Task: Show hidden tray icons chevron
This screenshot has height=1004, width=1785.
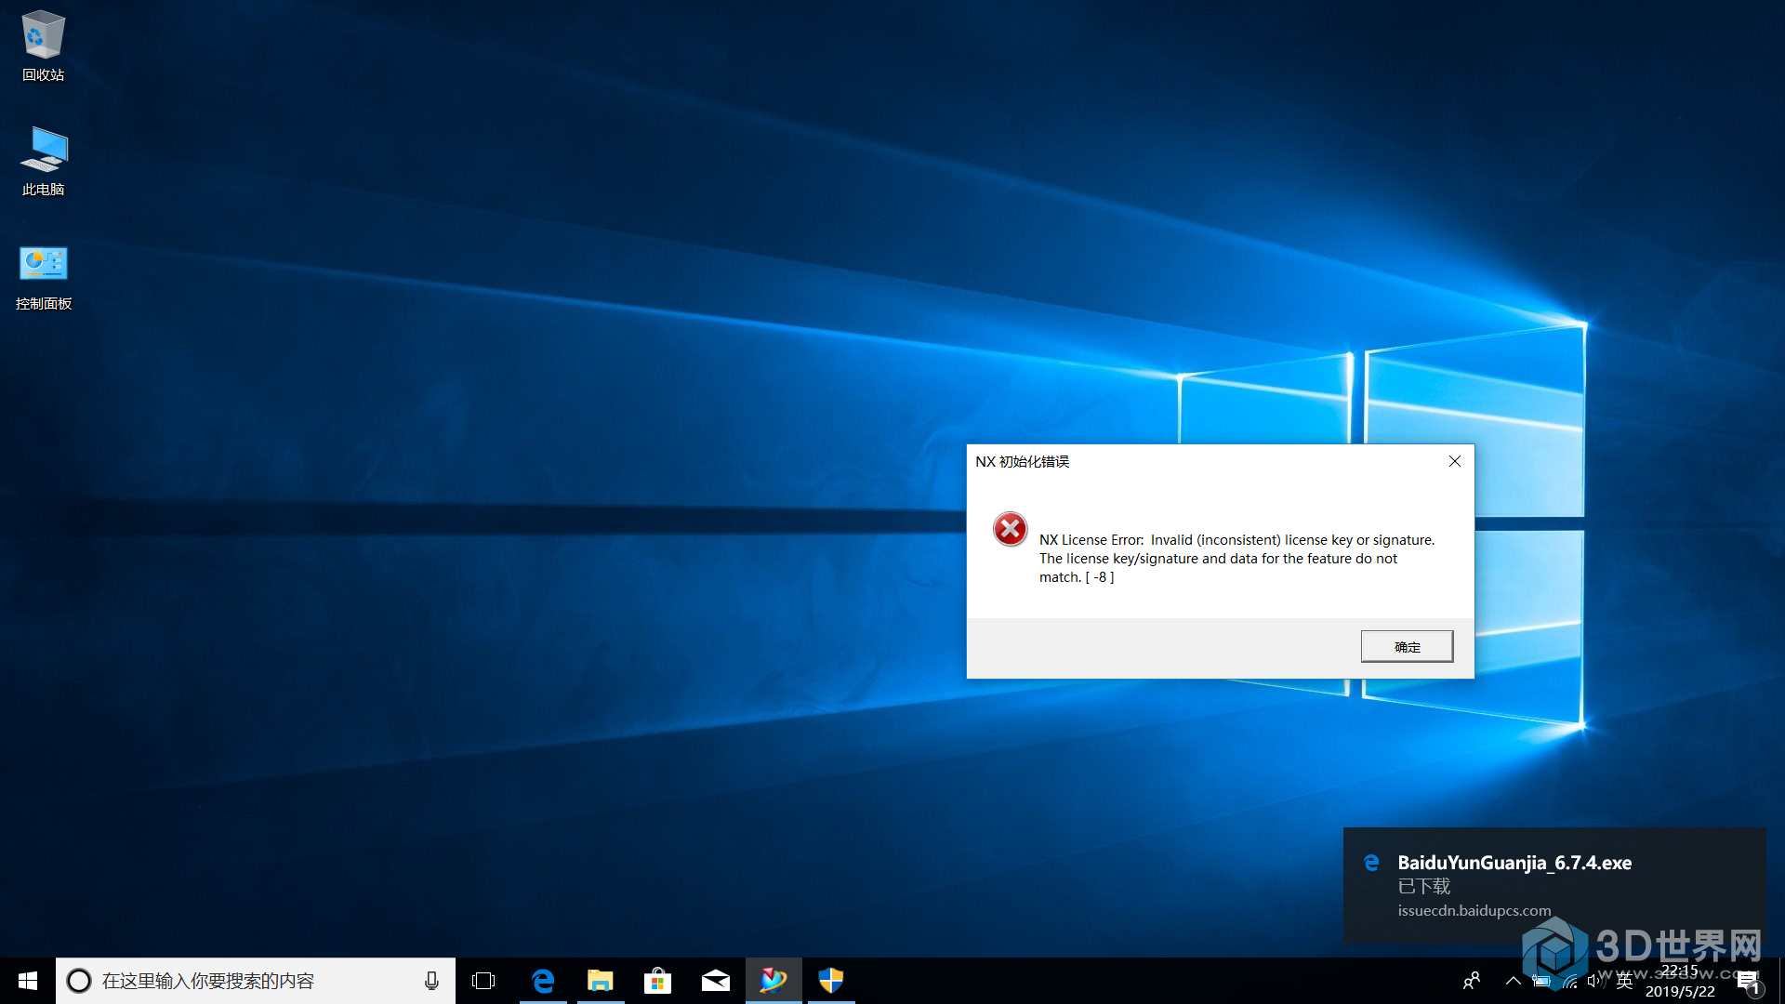Action: [x=1514, y=981]
